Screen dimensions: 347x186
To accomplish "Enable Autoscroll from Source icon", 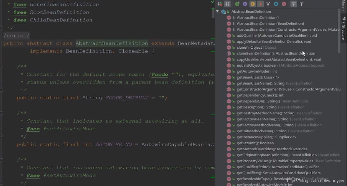I will (x=301, y=4).
